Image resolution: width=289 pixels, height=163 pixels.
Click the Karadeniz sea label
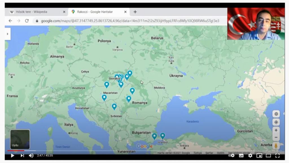click(x=192, y=122)
